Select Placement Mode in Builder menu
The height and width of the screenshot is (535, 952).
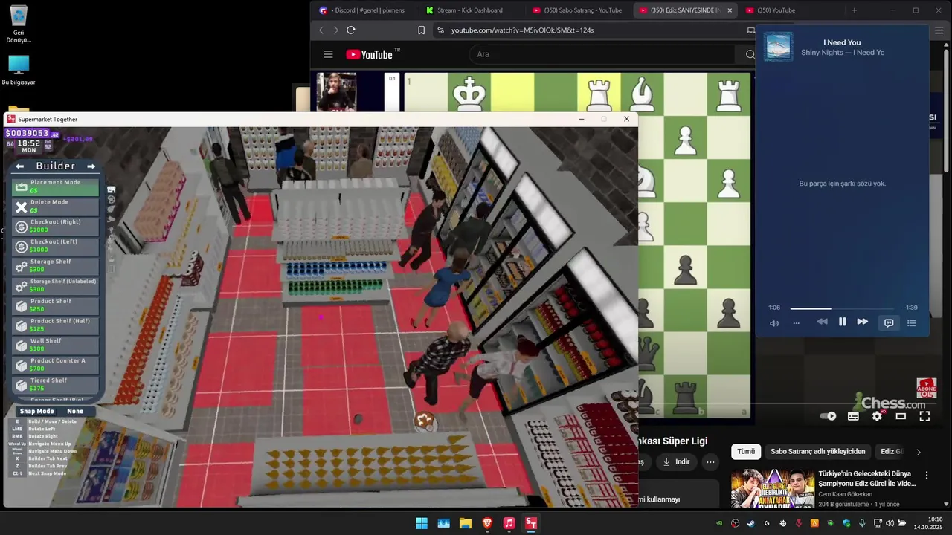pyautogui.click(x=55, y=187)
